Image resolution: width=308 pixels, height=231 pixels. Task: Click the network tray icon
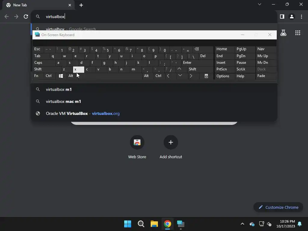point(261,224)
